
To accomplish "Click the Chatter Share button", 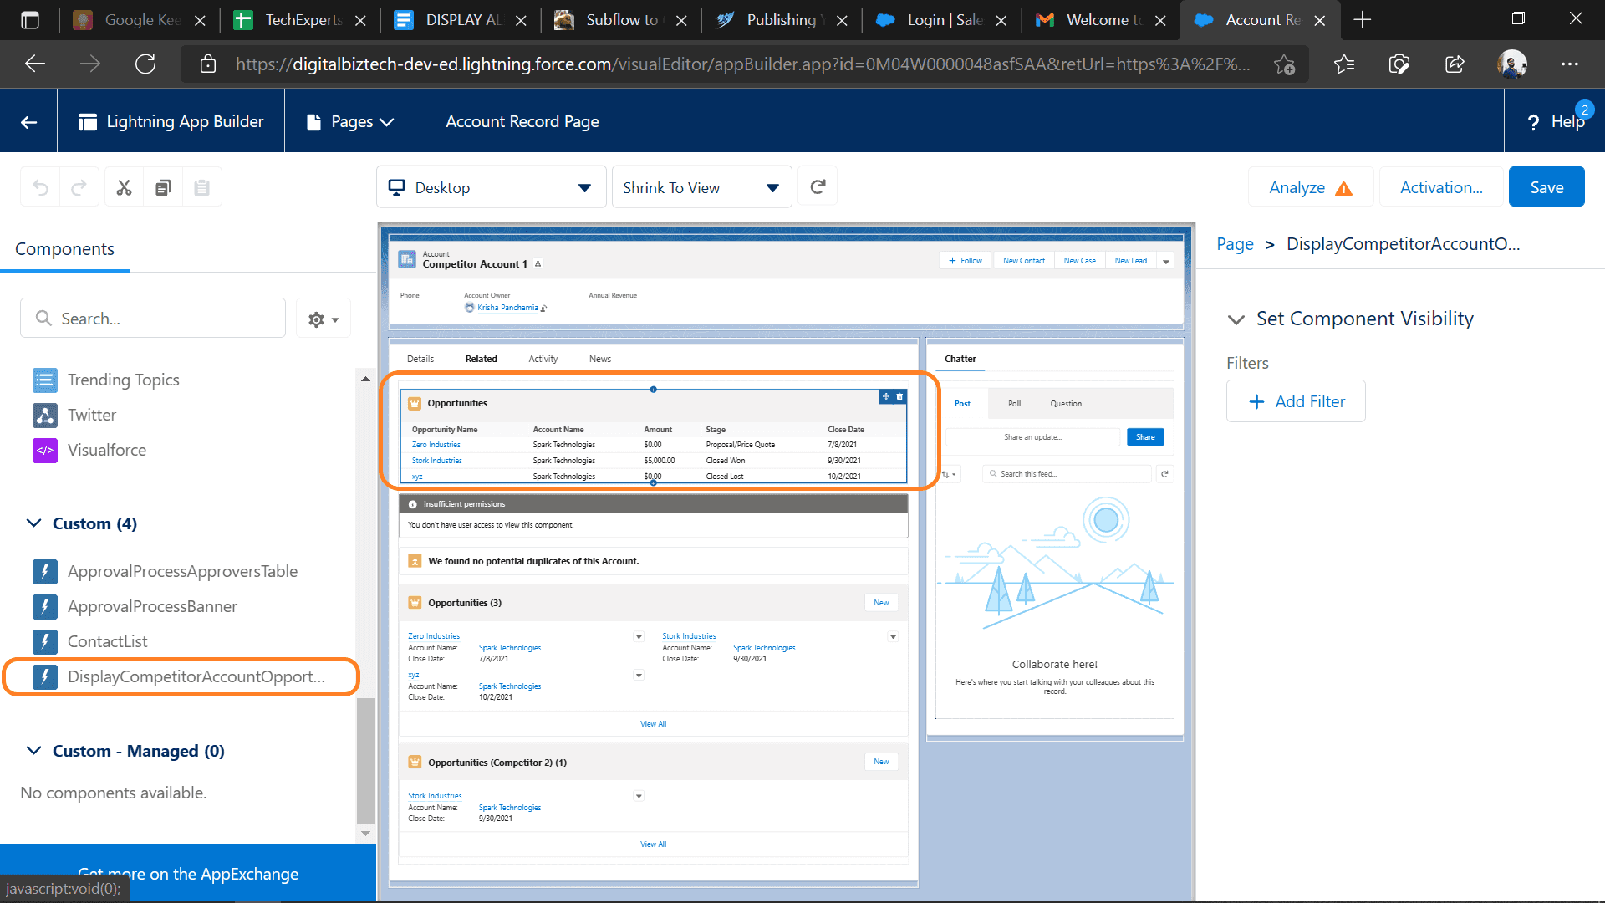I will [1145, 437].
